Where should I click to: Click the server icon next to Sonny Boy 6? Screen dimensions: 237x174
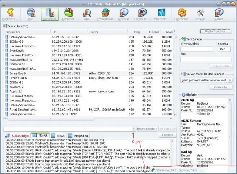(x=7, y=73)
